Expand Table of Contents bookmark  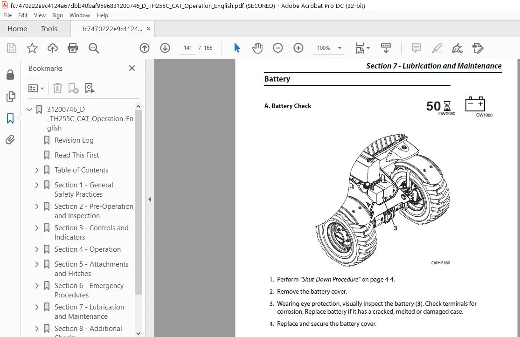pos(37,170)
